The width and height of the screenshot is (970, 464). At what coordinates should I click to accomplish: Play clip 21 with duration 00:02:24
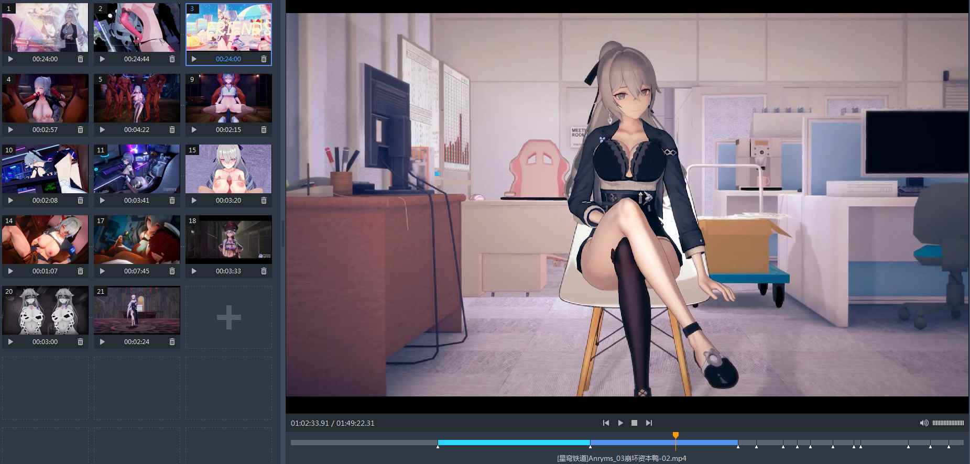[x=102, y=342]
